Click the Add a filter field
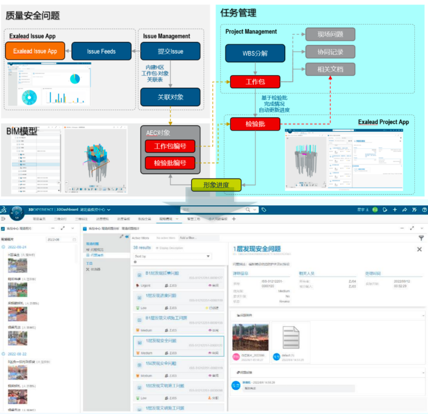The height and width of the screenshot is (414, 428). point(199,238)
